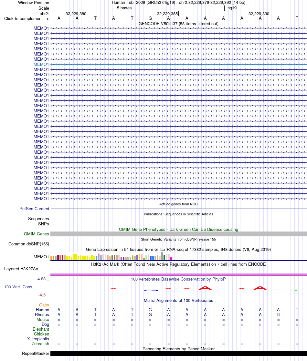Screen dimensions: 307x361
Task: Click the 32,229,390 position marker
Action: pos(259,14)
